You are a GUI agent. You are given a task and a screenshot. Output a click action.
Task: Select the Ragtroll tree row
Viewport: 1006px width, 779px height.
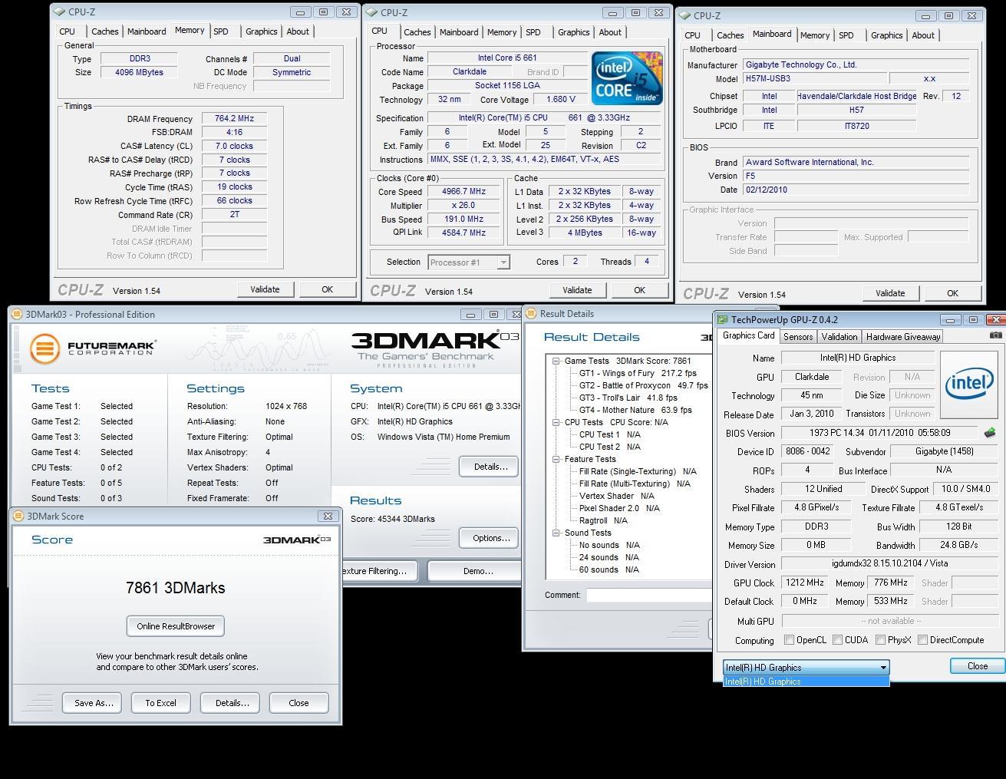coord(602,520)
